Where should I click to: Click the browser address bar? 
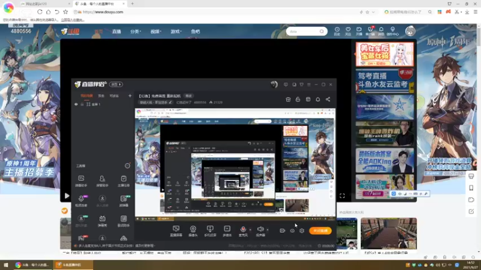tap(215, 12)
